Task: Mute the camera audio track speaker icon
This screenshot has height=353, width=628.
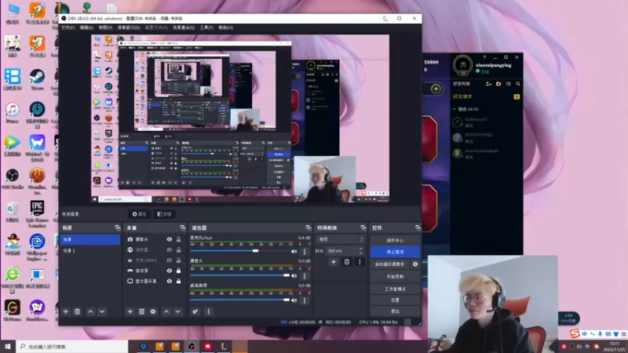Action: pos(294,276)
